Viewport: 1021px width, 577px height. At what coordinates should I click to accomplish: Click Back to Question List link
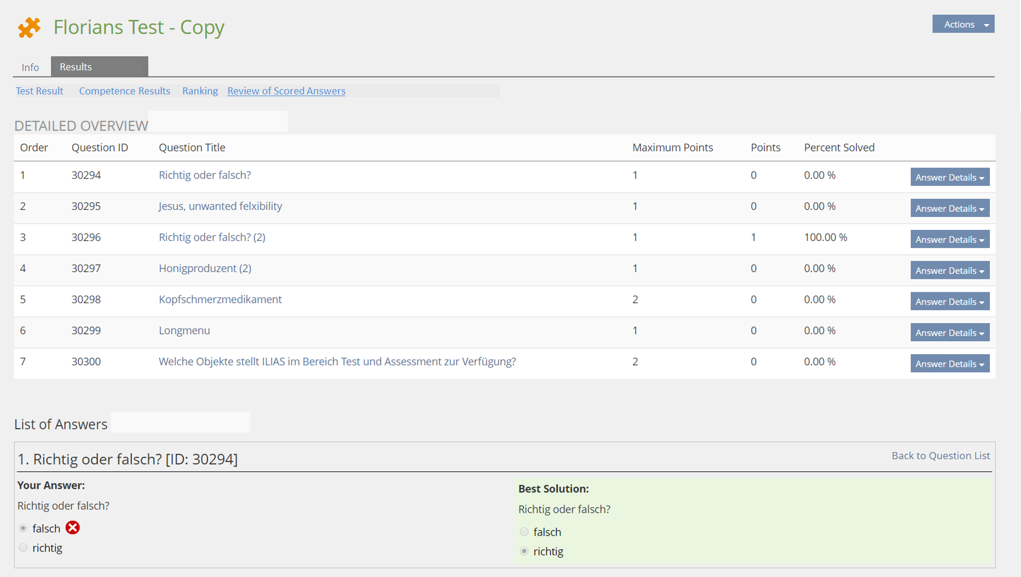(940, 456)
